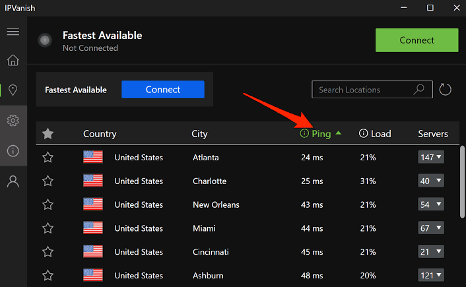Toggle the Ping sort direction arrow
466x287 pixels.
pos(338,133)
